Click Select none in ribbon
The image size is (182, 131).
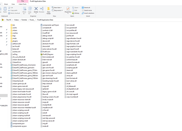point(87,11)
